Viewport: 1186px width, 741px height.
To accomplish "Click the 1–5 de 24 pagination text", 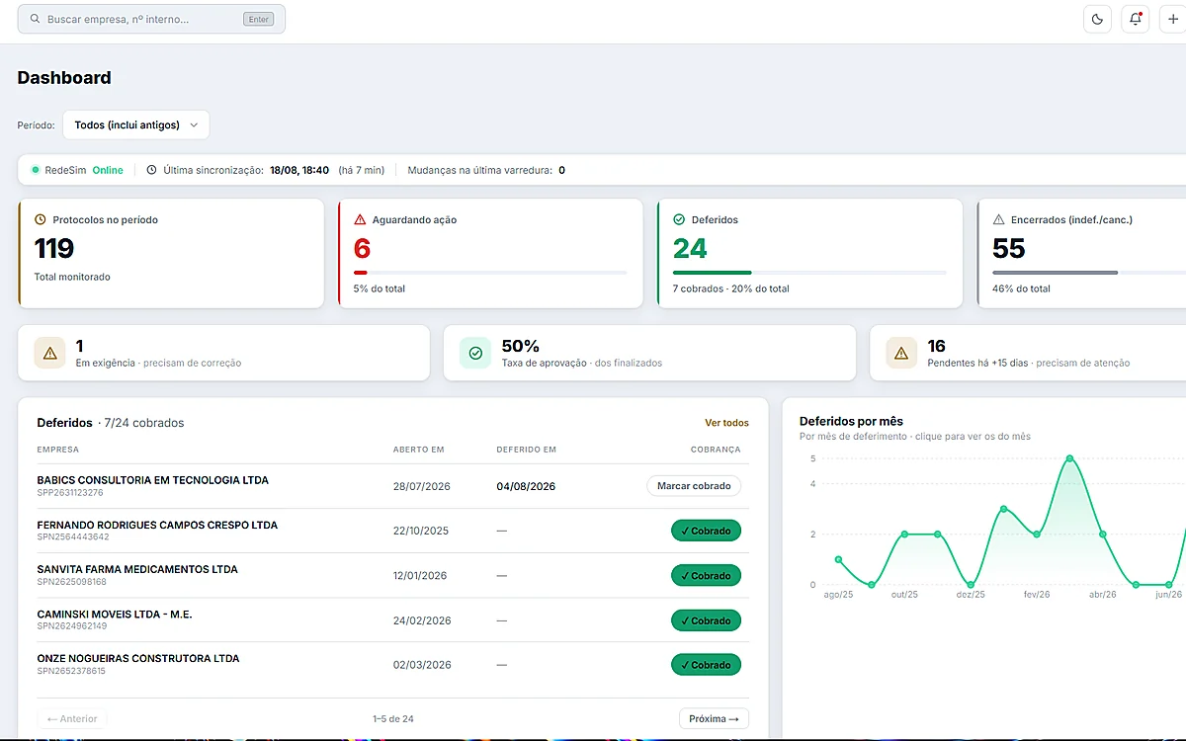I will pyautogui.click(x=393, y=718).
